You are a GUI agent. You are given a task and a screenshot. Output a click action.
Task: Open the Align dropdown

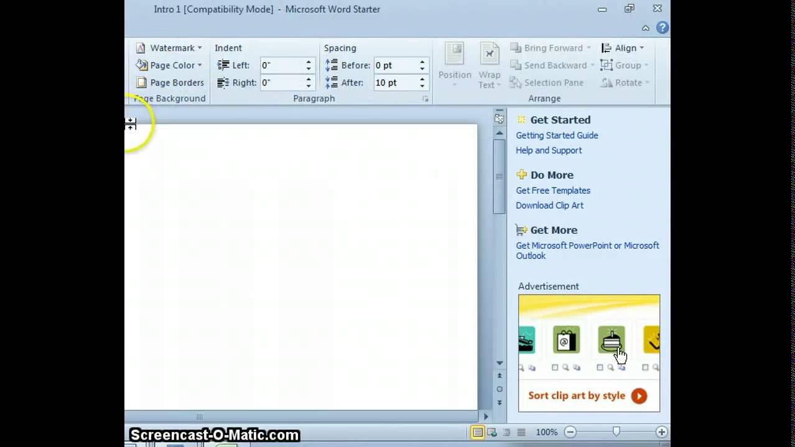click(x=623, y=48)
